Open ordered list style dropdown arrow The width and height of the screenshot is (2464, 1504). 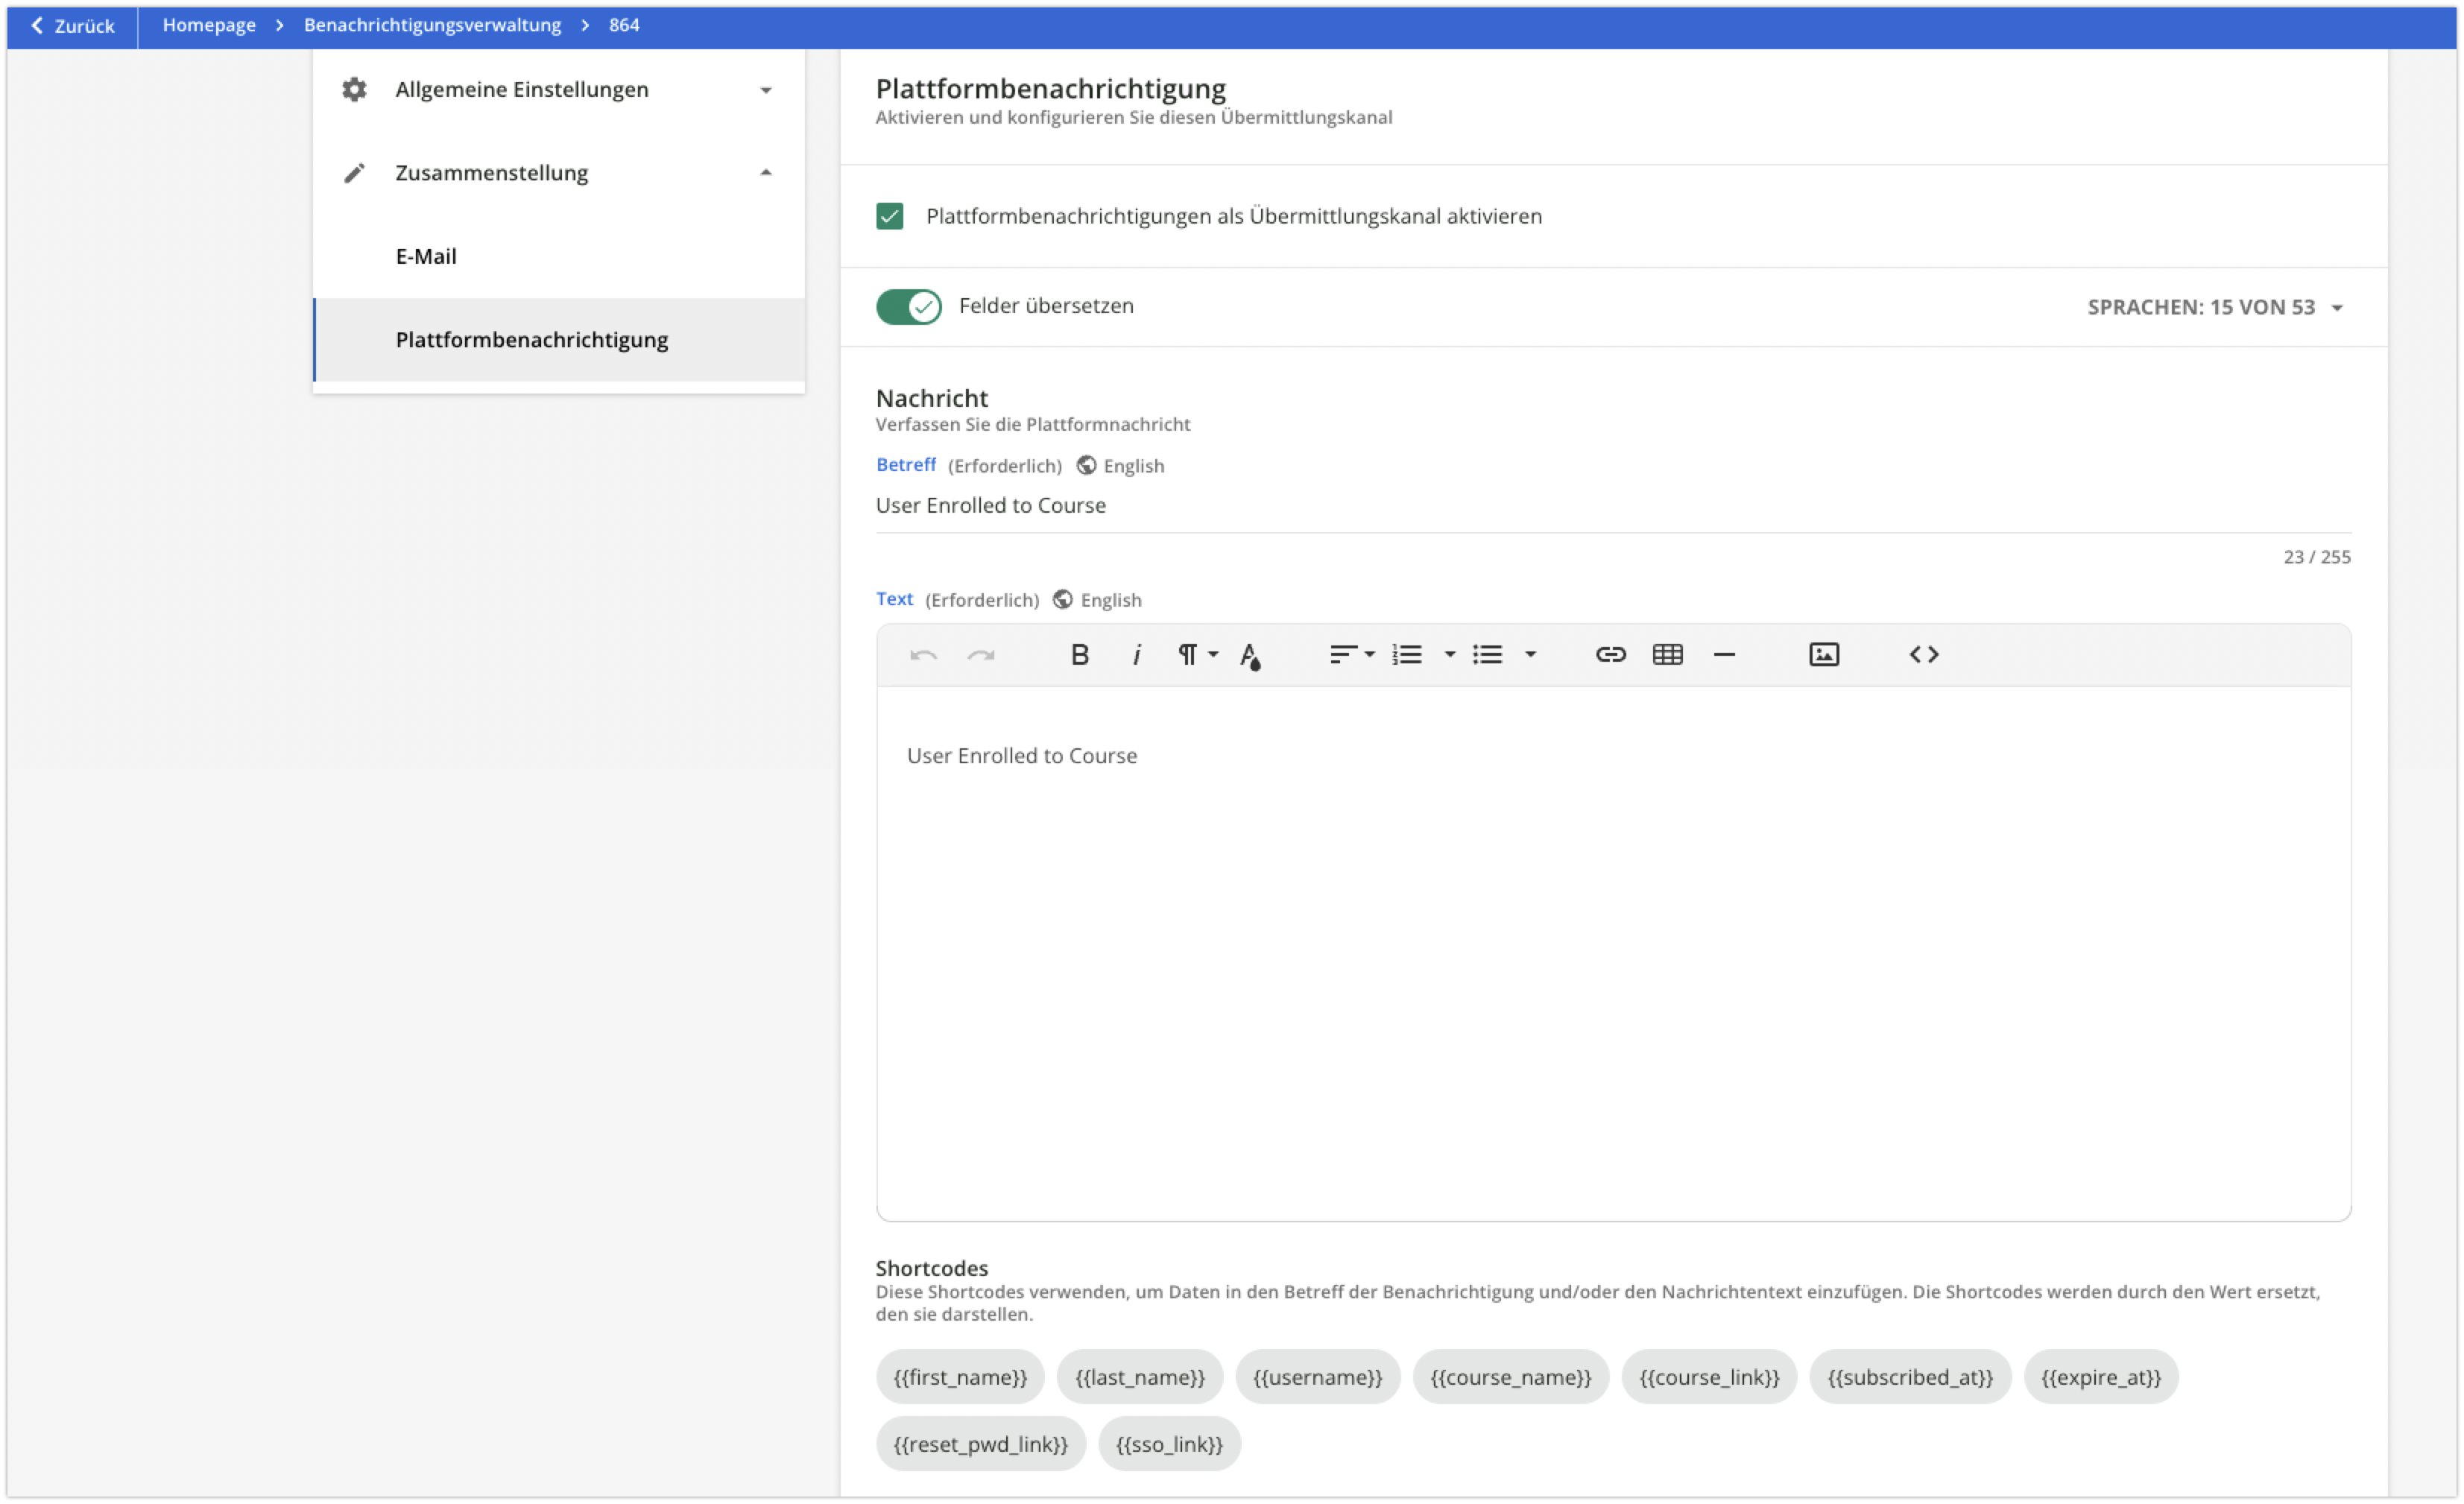coord(1449,655)
